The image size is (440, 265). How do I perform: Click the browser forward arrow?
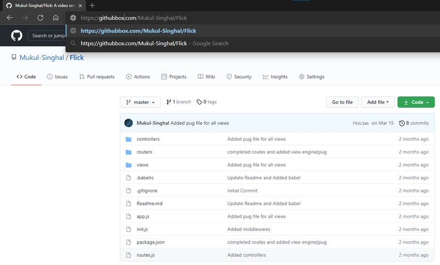tap(25, 18)
